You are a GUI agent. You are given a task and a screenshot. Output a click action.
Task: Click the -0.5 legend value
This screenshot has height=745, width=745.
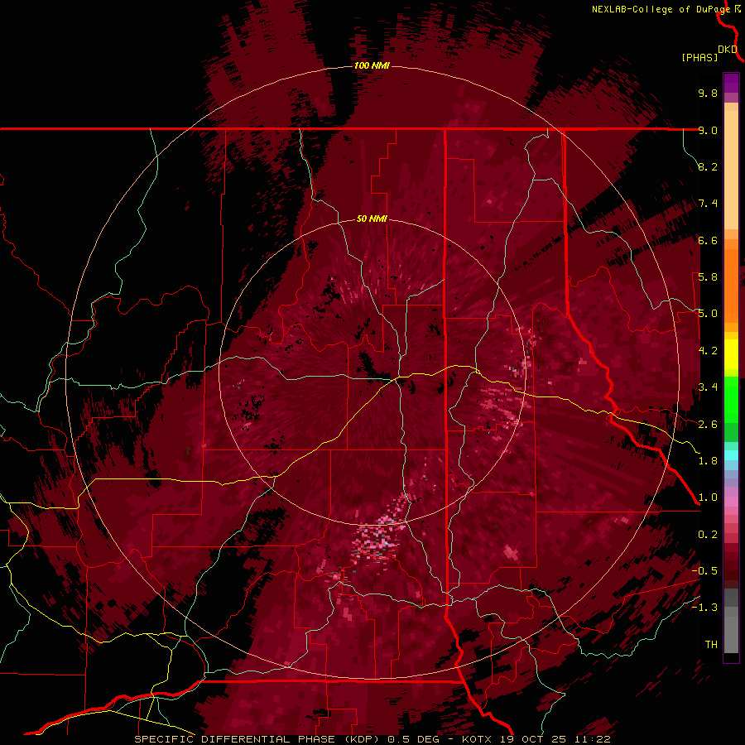click(x=704, y=571)
